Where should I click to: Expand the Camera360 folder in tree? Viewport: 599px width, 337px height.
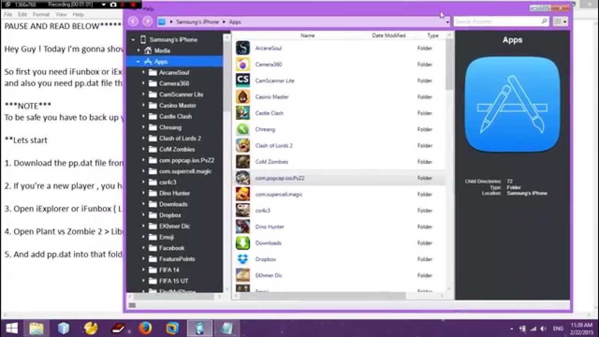pyautogui.click(x=144, y=83)
